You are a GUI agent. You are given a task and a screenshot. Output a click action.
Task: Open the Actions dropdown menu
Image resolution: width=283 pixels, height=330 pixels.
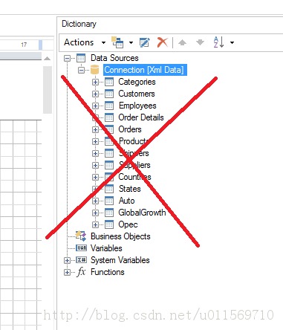click(x=85, y=42)
